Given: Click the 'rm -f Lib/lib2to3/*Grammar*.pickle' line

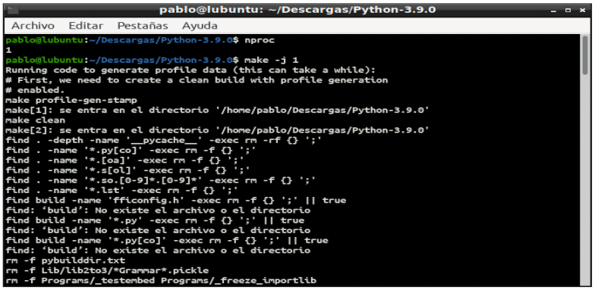Looking at the screenshot, I should pos(107,271).
